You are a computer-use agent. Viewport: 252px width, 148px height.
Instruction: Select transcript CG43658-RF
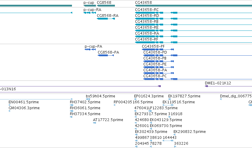pyautogui.click(x=147, y=39)
